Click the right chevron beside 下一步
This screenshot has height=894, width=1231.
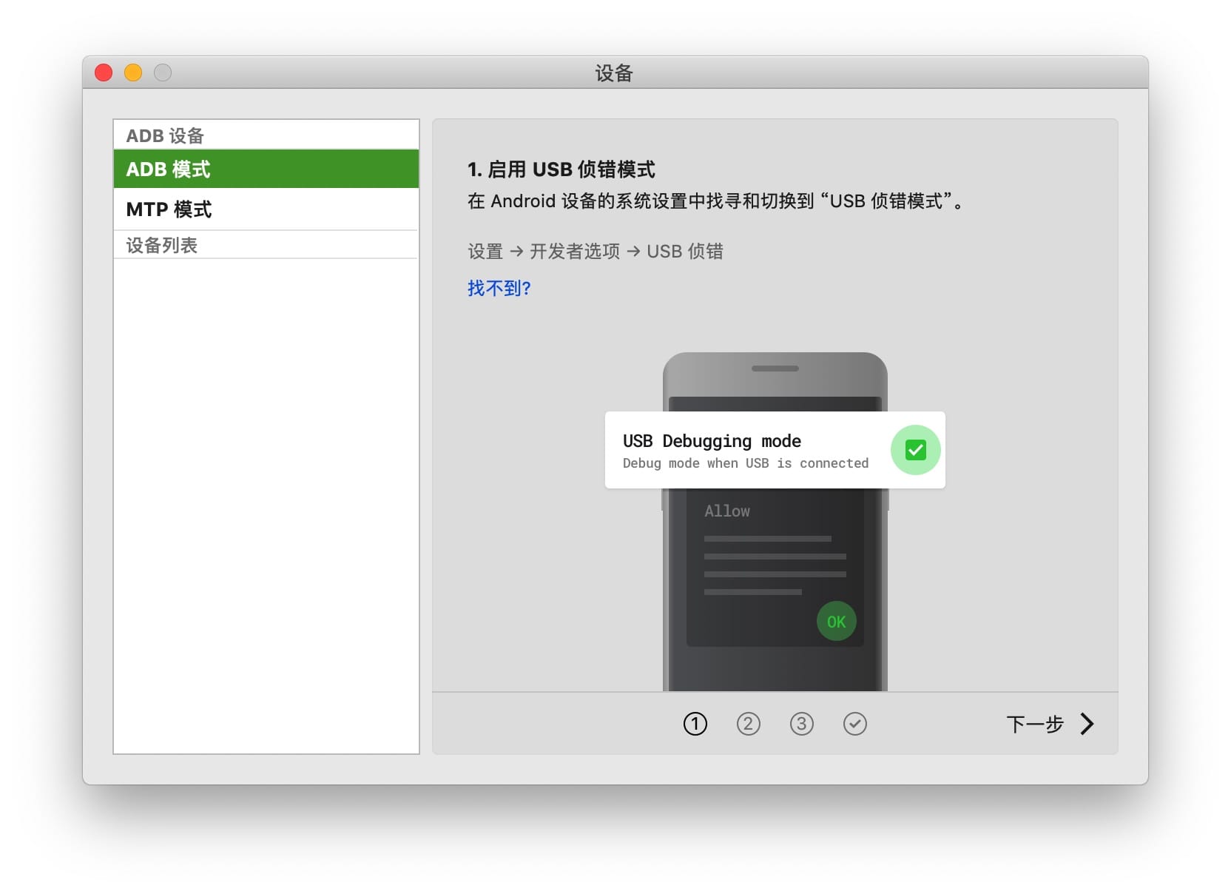[x=1087, y=724]
